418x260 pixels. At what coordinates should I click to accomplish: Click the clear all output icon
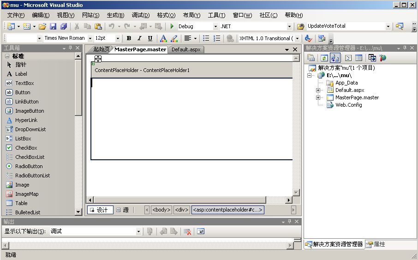(x=187, y=231)
